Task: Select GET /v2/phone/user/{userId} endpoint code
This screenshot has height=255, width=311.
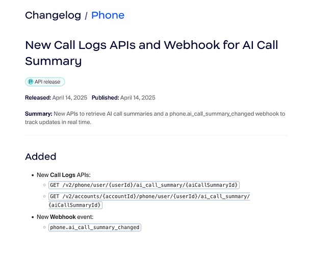Action: (144, 185)
